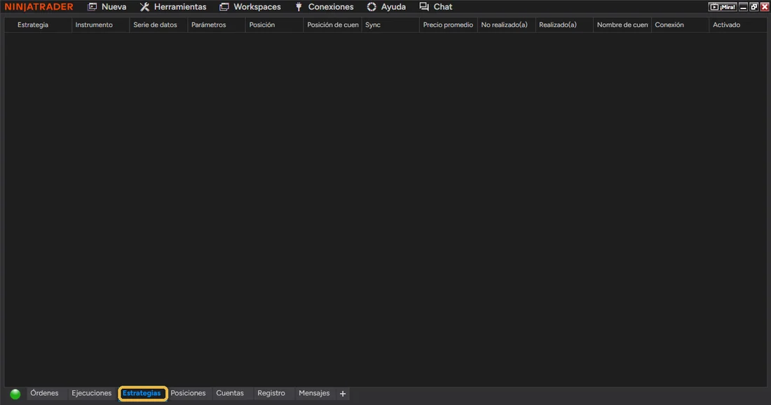Click the Conexión column header

[681, 25]
